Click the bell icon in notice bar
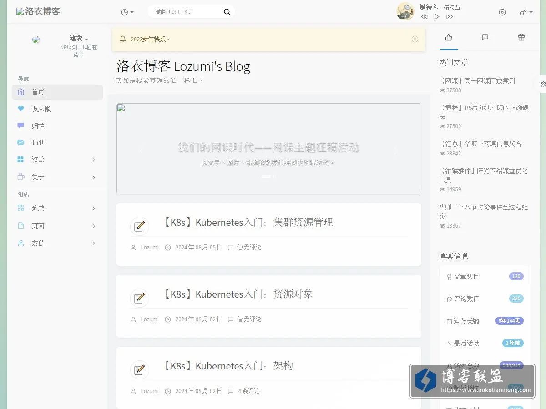Screen dimensions: 546x409 (x=123, y=39)
